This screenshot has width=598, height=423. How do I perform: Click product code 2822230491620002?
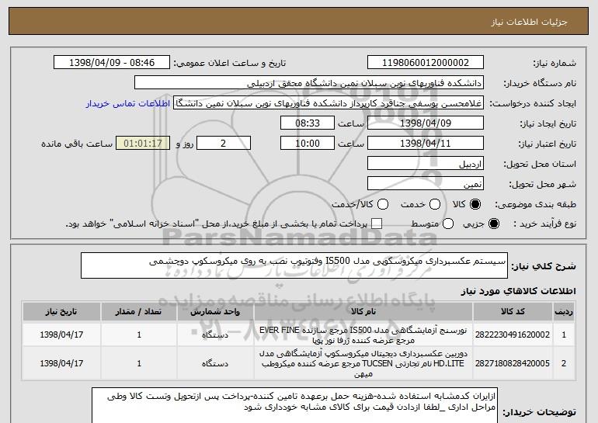pos(513,335)
